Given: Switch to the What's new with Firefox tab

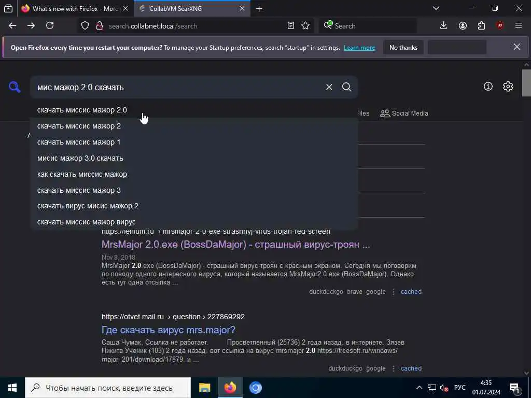Looking at the screenshot, I should [x=69, y=9].
